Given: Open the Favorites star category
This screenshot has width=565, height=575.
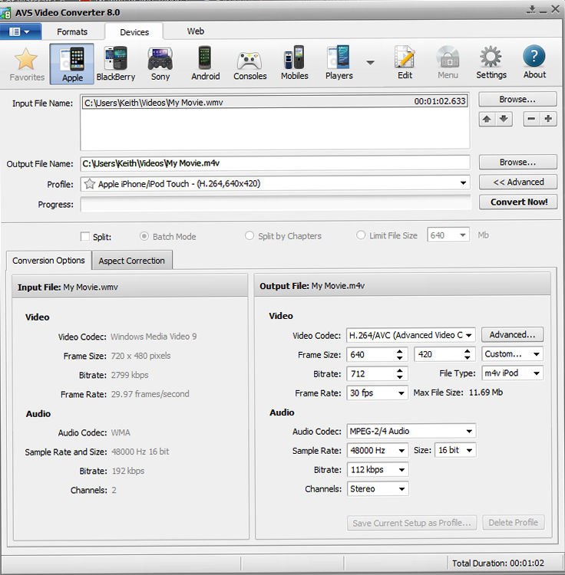Looking at the screenshot, I should point(26,64).
